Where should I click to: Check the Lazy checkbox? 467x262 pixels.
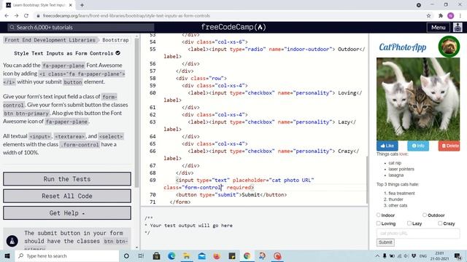click(409, 223)
